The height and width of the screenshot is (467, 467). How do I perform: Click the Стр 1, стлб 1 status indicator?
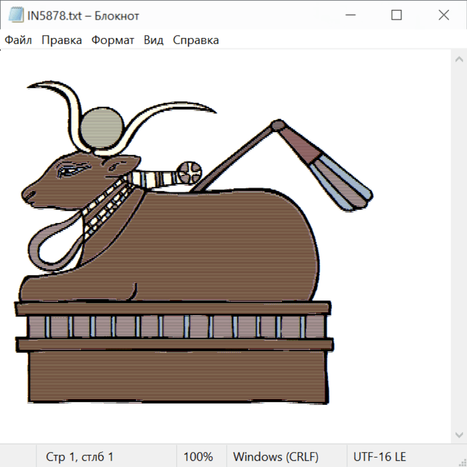pyautogui.click(x=79, y=457)
